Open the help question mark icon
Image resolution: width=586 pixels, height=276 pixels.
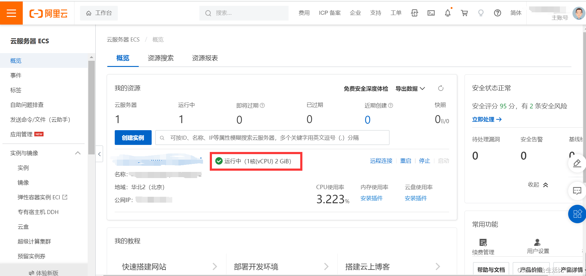pos(497,13)
